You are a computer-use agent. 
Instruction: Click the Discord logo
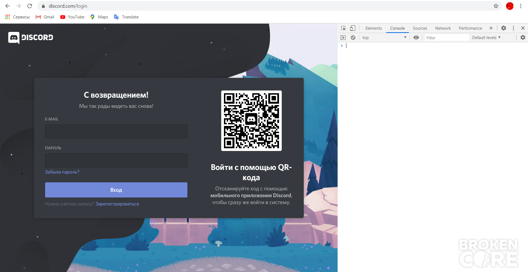[x=31, y=38]
